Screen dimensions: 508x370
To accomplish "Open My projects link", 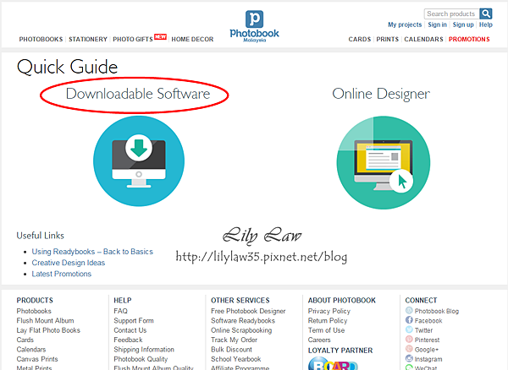I will 405,24.
